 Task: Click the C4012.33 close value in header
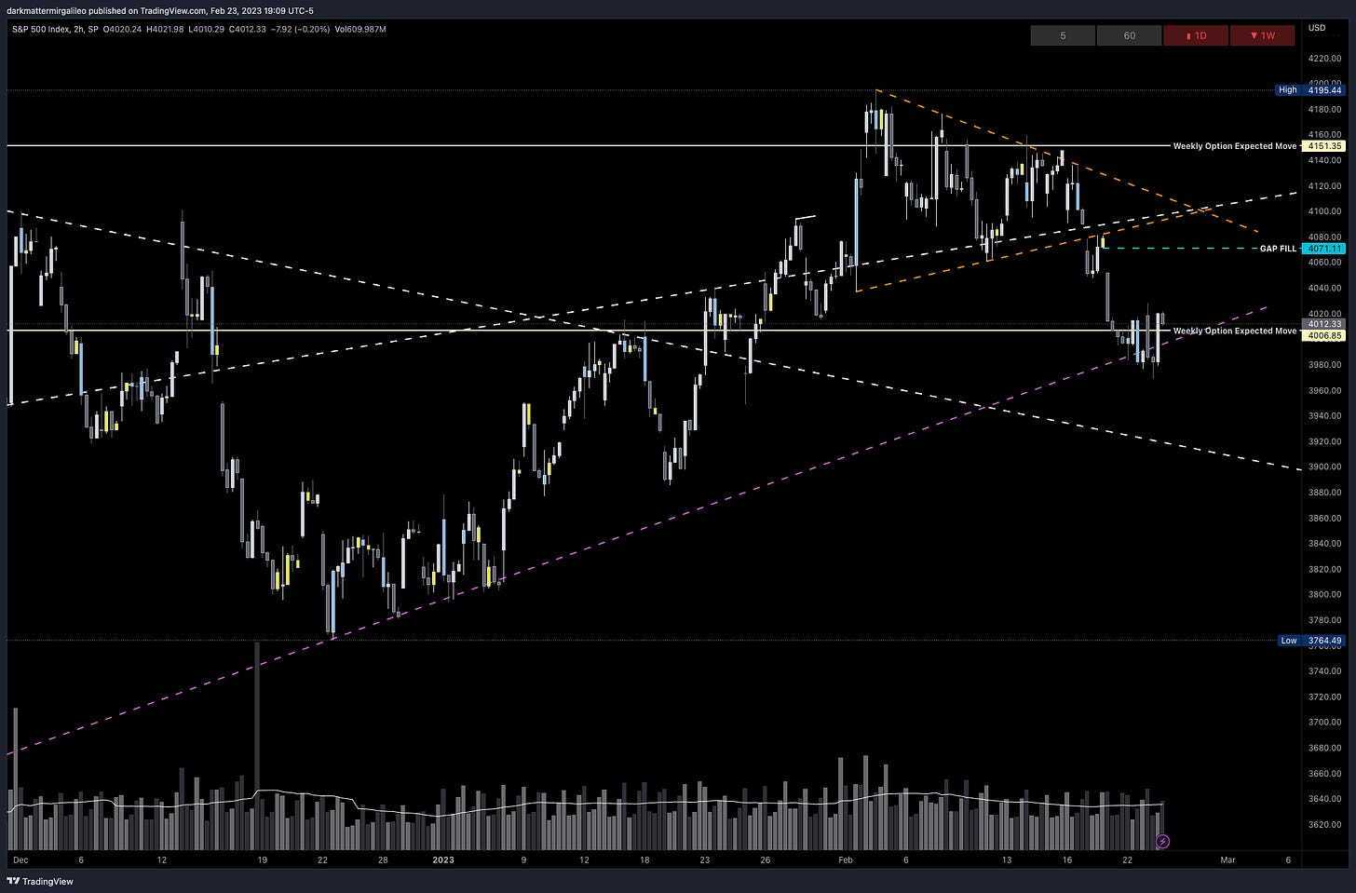(247, 29)
